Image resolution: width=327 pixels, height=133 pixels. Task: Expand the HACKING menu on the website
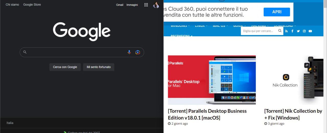260,26
